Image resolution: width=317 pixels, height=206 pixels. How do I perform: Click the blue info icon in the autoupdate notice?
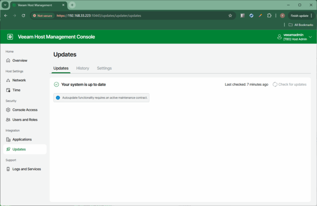[x=58, y=98]
